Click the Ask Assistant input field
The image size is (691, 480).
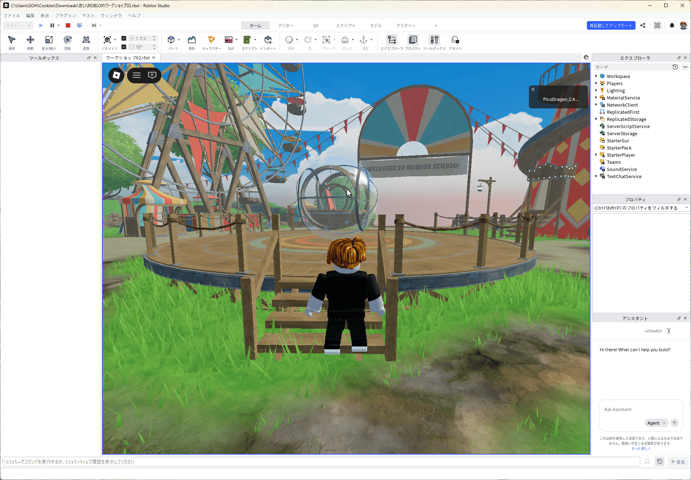(x=641, y=409)
